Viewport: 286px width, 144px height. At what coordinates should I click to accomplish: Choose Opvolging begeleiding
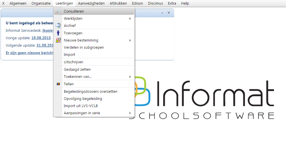pyautogui.click(x=94, y=99)
